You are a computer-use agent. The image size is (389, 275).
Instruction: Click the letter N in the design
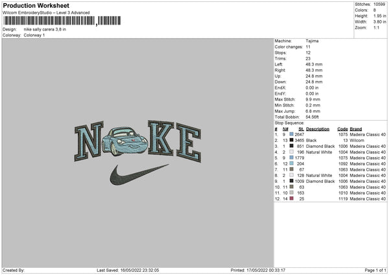pos(88,141)
